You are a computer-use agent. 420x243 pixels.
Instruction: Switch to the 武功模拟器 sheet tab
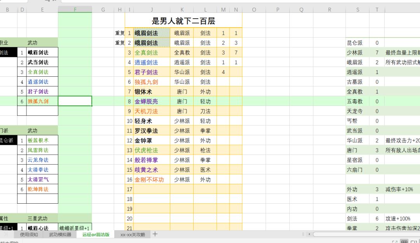click(x=60, y=234)
